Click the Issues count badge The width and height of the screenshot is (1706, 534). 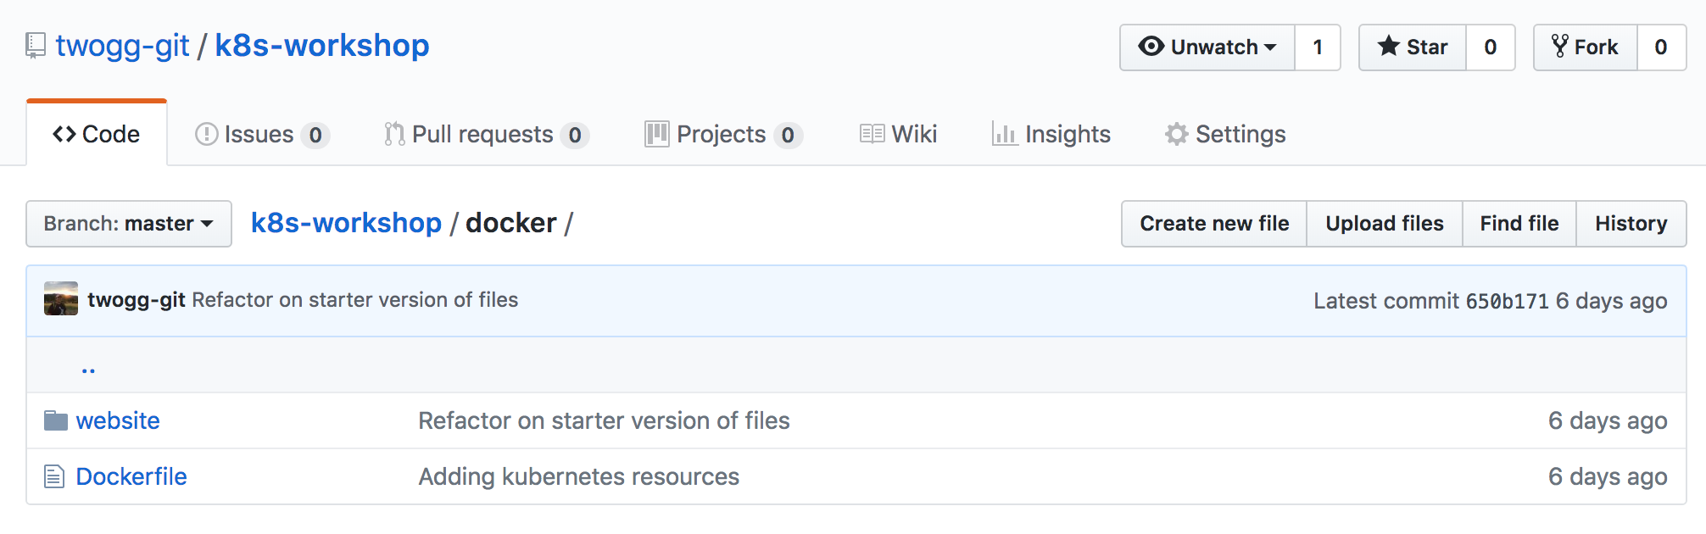pos(315,135)
